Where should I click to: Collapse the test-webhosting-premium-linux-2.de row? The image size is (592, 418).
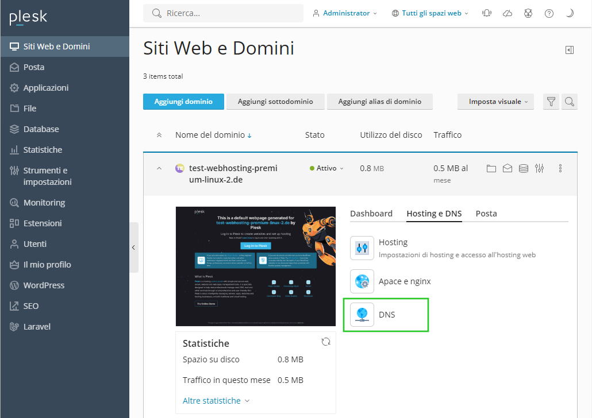pos(159,168)
